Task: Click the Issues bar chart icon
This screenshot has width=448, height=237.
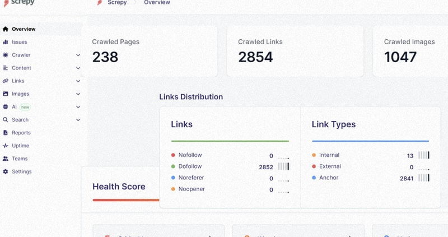Action: click(6, 42)
